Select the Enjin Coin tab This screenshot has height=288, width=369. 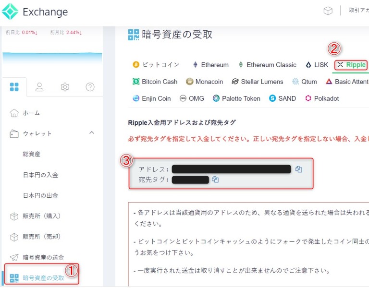[x=152, y=98]
